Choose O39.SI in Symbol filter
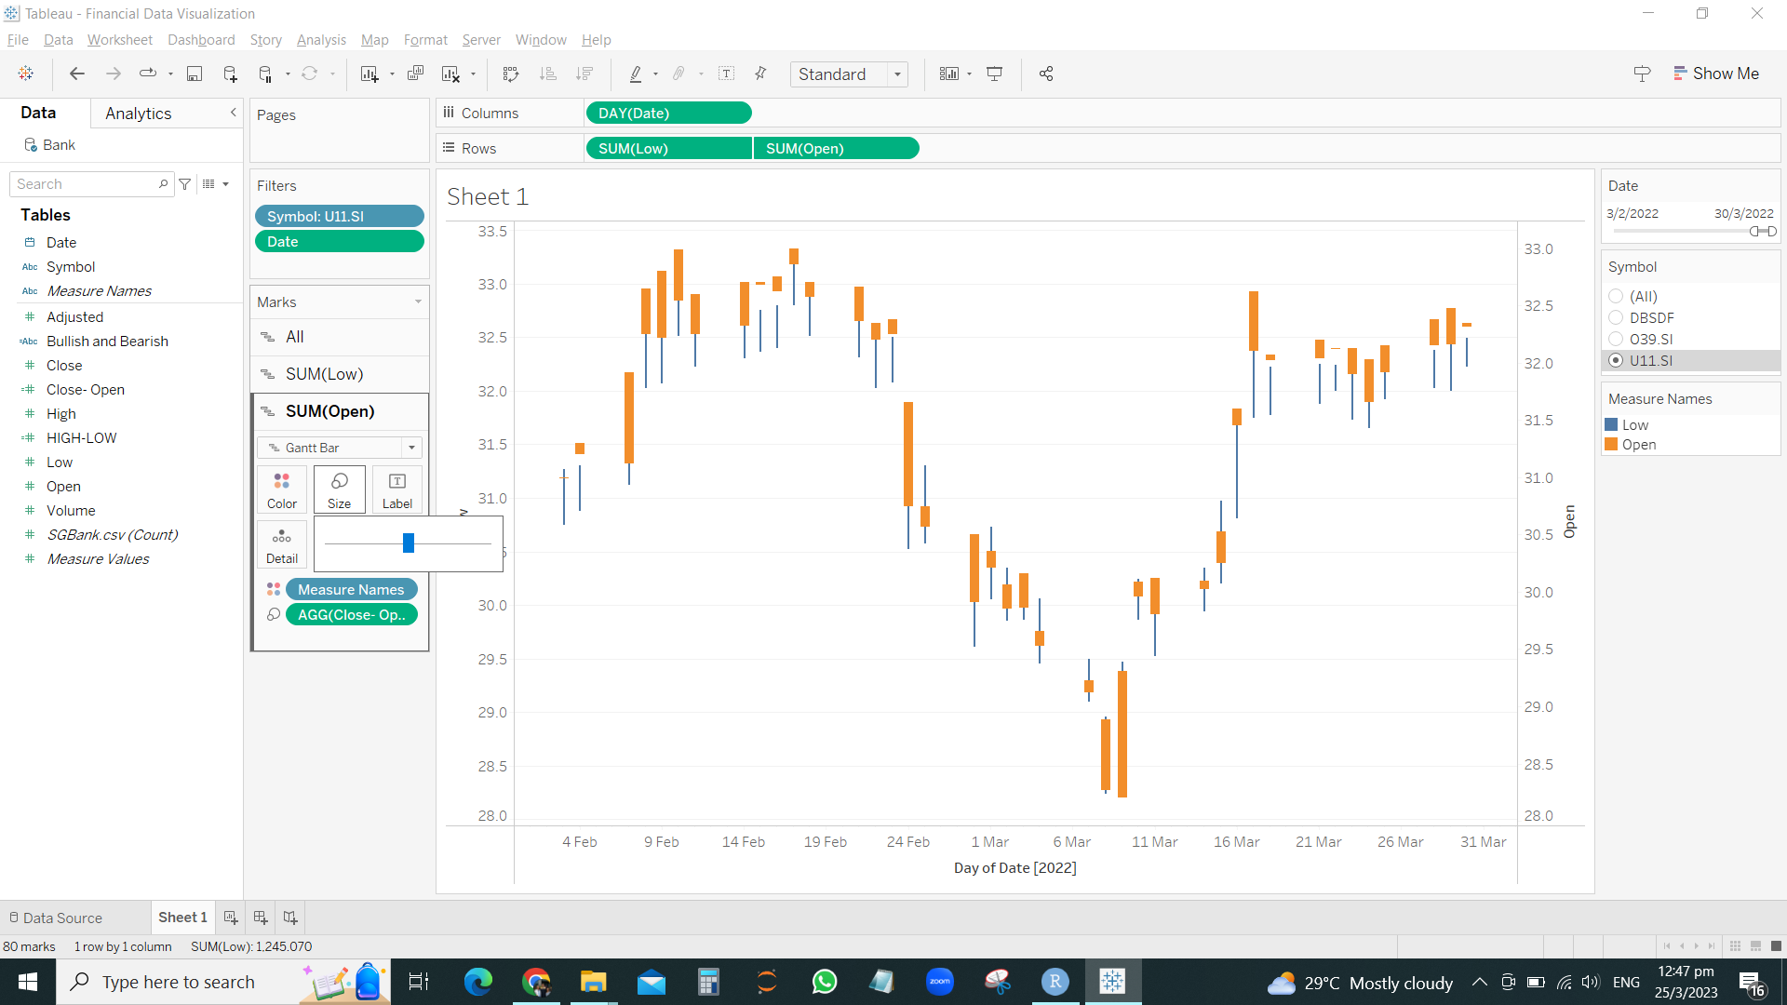This screenshot has height=1005, width=1787. pos(1616,339)
